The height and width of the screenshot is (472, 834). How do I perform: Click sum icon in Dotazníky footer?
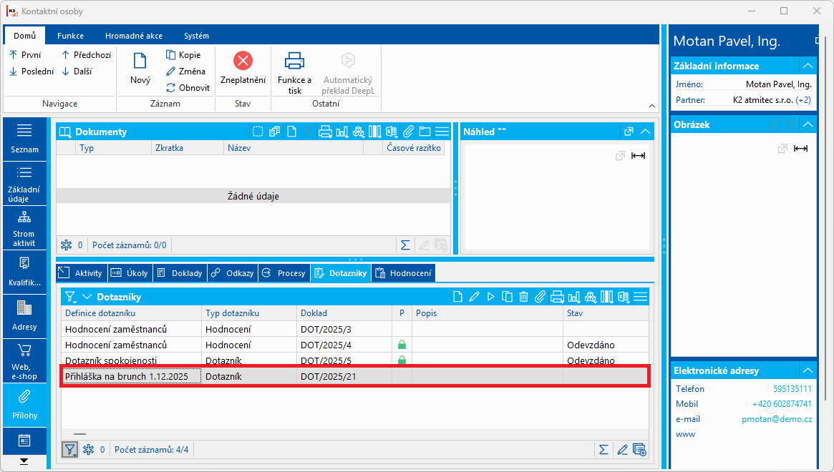[x=603, y=450]
